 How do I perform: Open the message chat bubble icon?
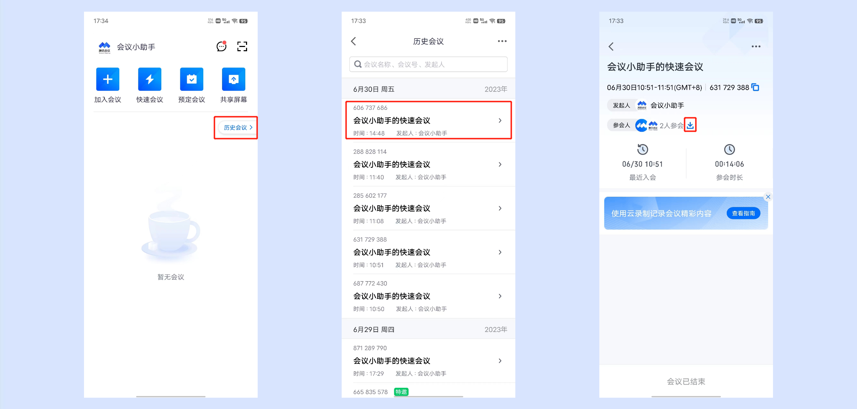pos(221,46)
